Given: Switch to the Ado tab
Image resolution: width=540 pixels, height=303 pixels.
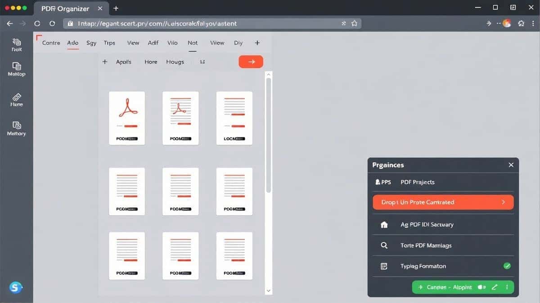Looking at the screenshot, I should 72,43.
